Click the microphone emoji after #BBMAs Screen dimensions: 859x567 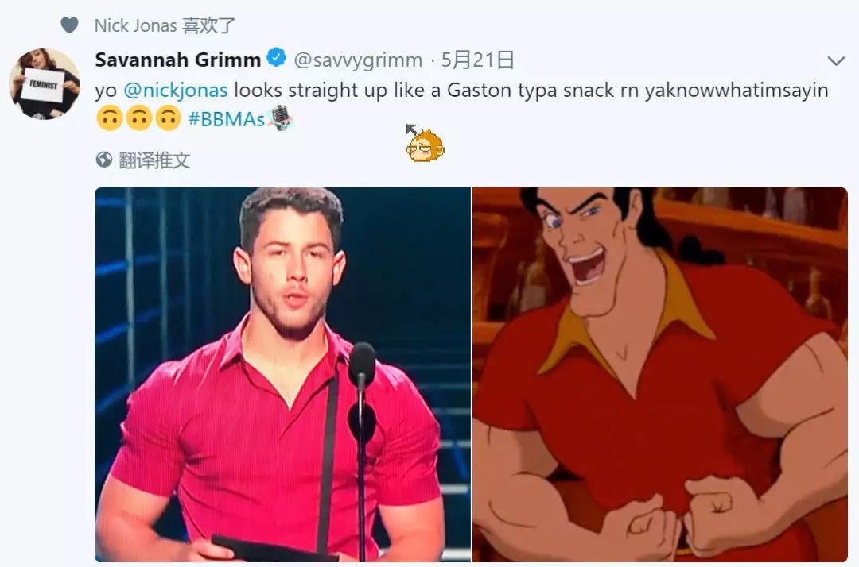[x=280, y=118]
